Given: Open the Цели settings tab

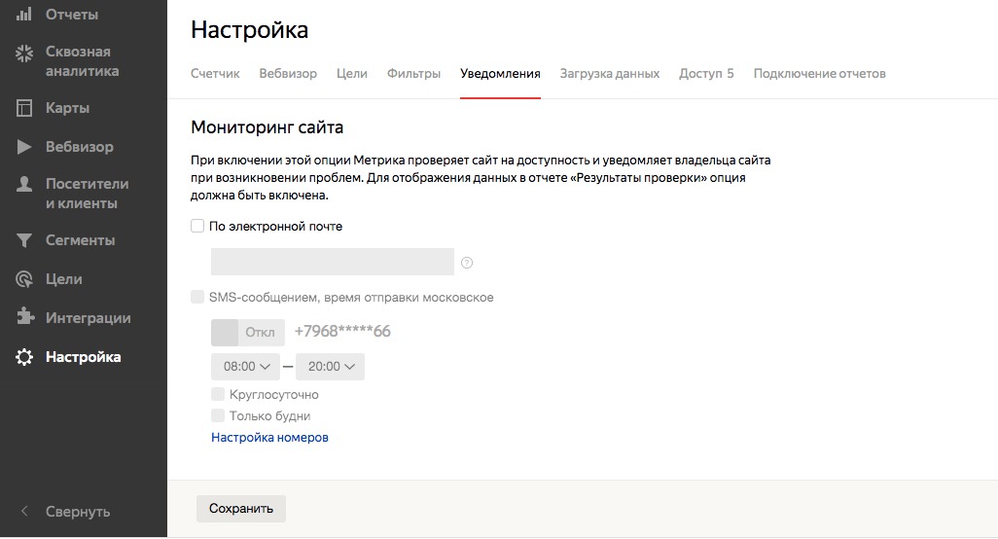Looking at the screenshot, I should tap(352, 73).
